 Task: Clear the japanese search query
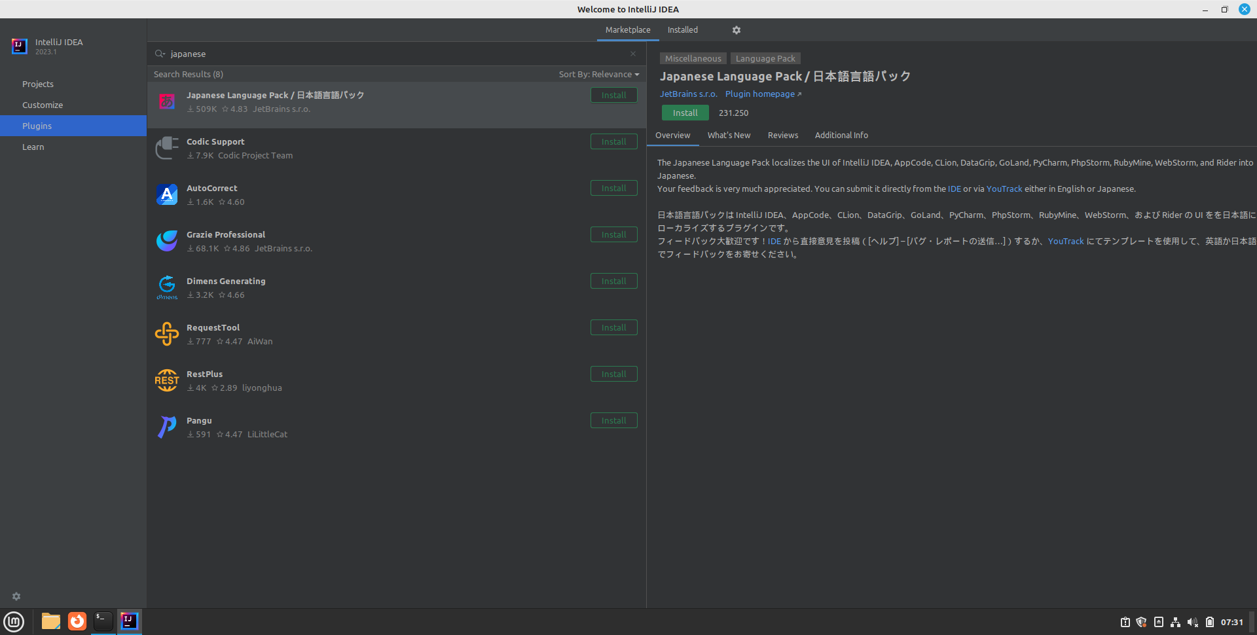[x=632, y=54]
